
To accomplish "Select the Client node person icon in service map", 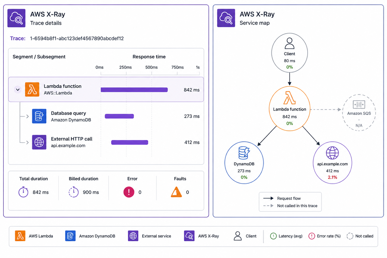I will (289, 43).
